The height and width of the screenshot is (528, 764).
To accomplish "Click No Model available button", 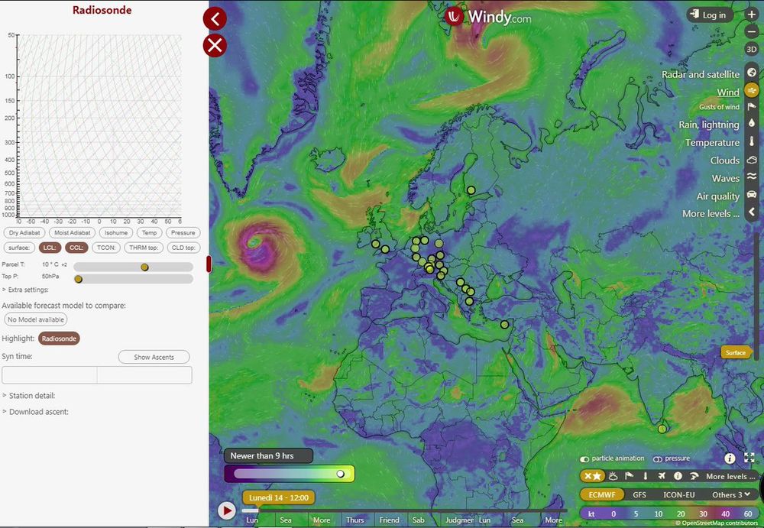I will pos(36,319).
